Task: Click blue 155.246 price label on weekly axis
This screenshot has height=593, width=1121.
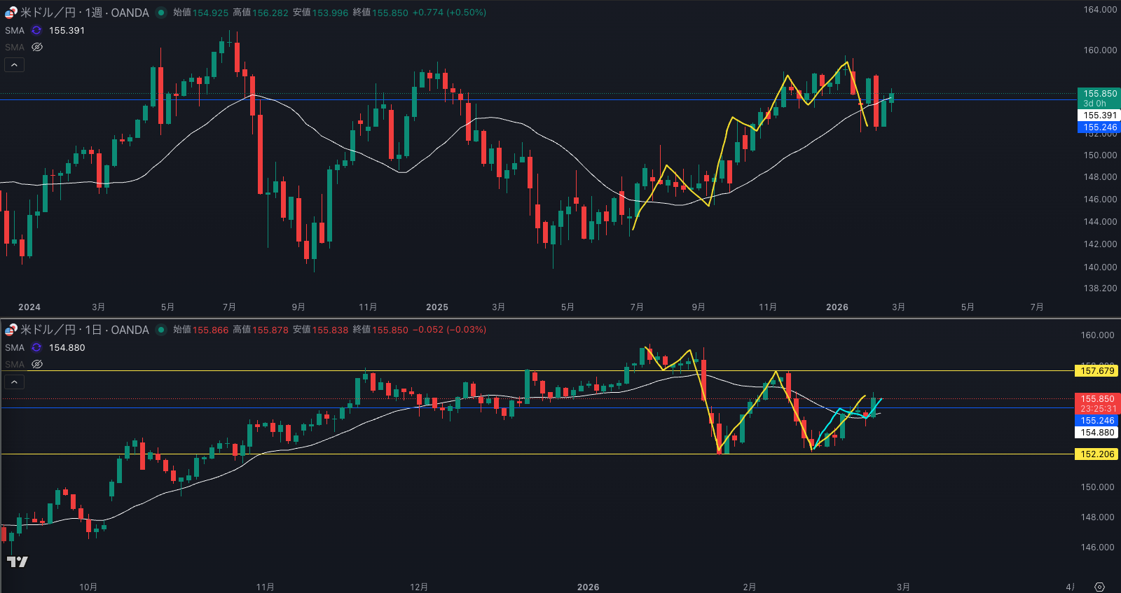Action: 1099,127
